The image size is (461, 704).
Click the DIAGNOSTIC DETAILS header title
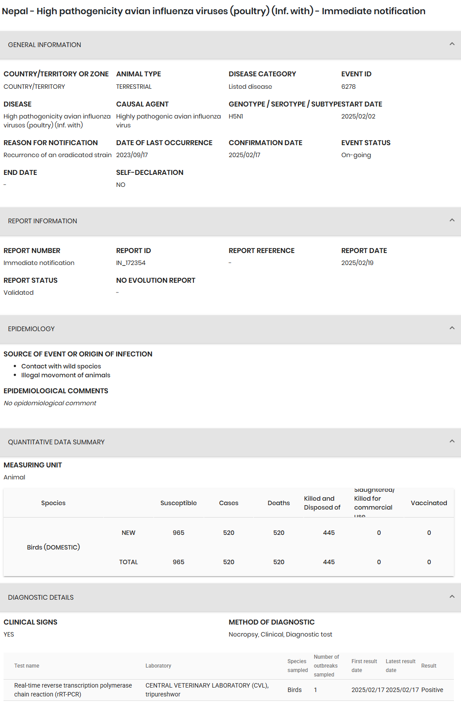click(x=41, y=597)
